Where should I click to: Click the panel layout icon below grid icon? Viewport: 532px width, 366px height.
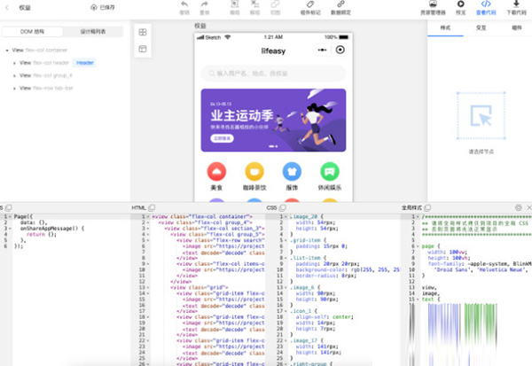(143, 49)
